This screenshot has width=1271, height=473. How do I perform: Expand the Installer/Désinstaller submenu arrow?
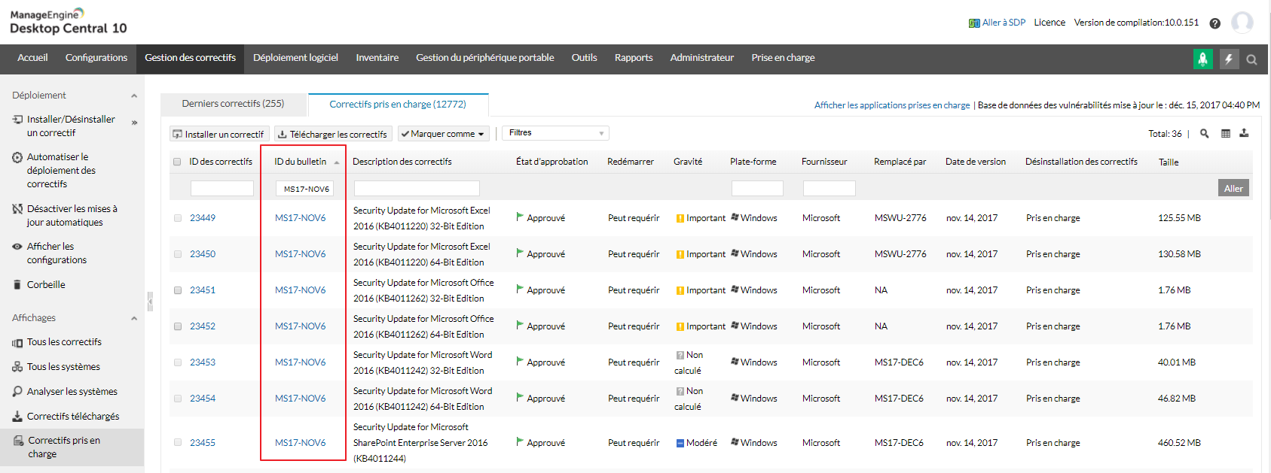click(134, 123)
